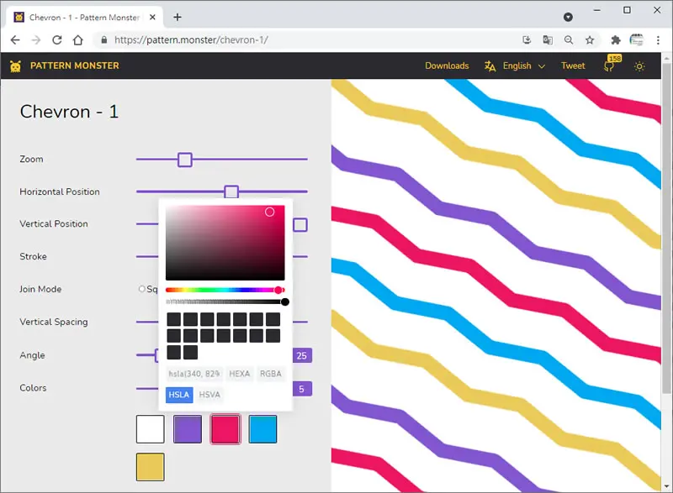Click the translate page icon in address bar
Viewport: 673px width, 493px height.
click(x=548, y=40)
